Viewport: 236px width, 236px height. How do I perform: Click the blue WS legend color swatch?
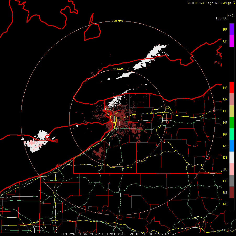tap(232, 146)
